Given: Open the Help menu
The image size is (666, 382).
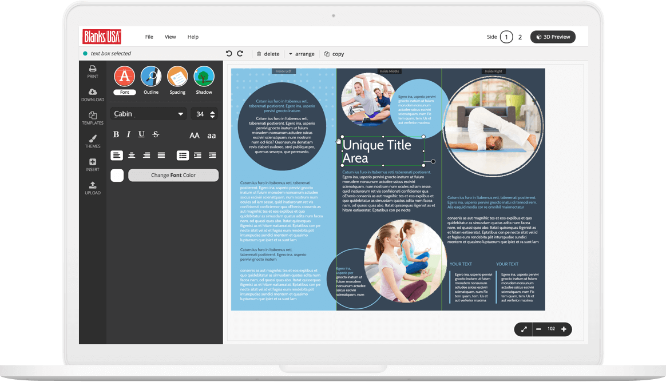Looking at the screenshot, I should coord(193,37).
